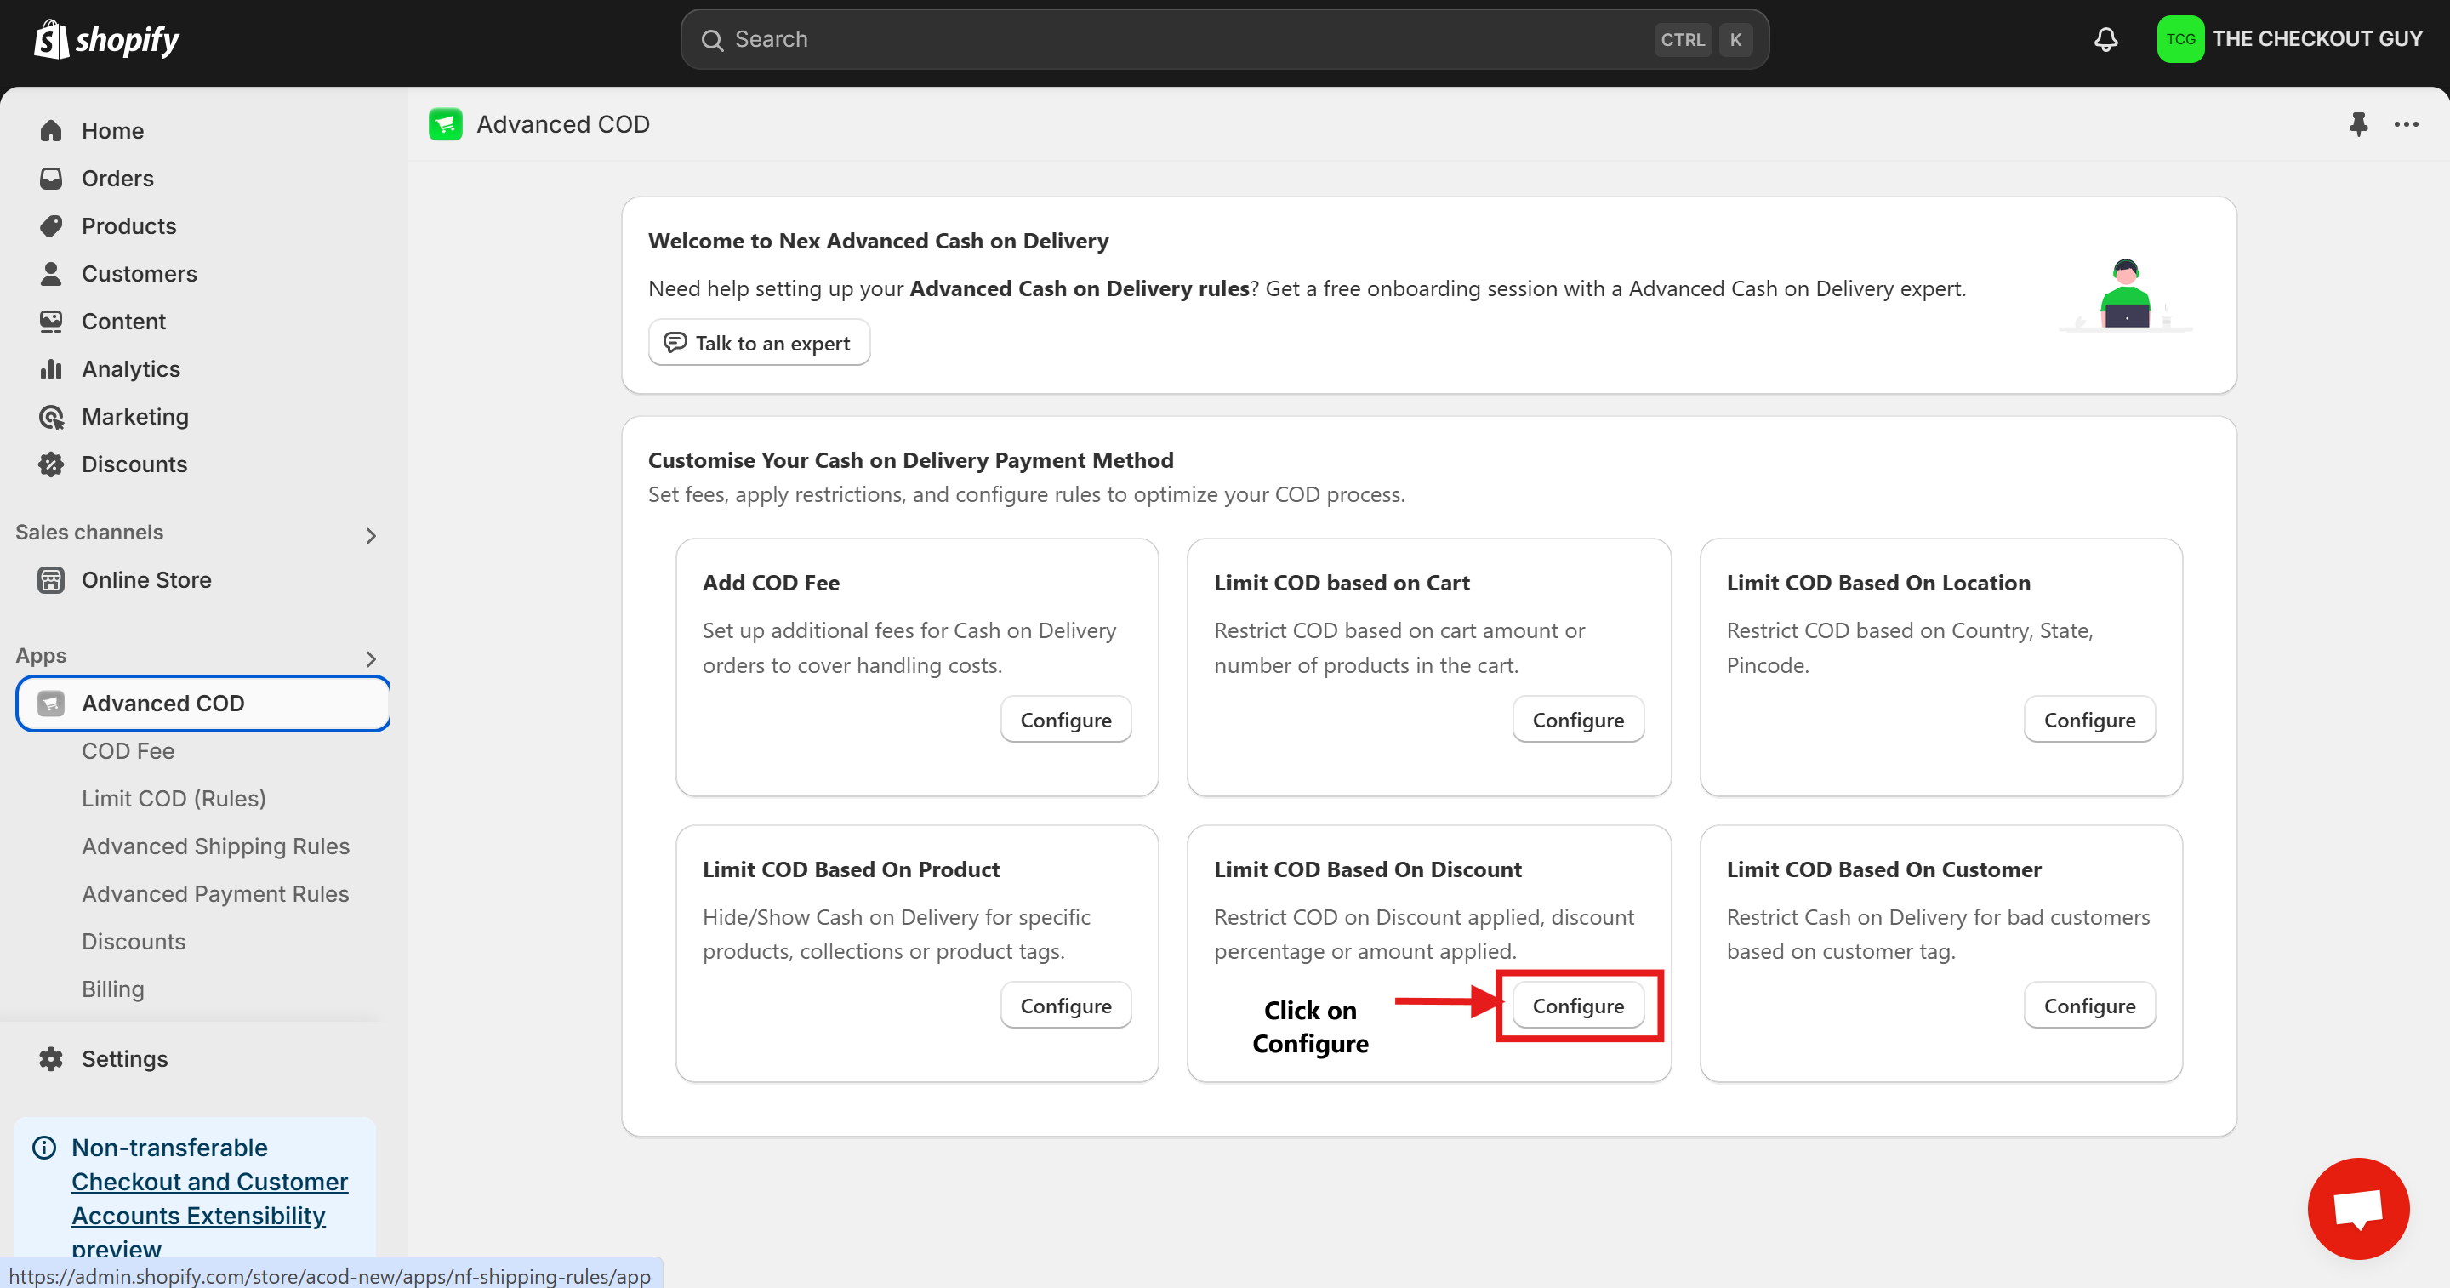Click the Customers person icon
The width and height of the screenshot is (2450, 1288).
click(x=51, y=273)
